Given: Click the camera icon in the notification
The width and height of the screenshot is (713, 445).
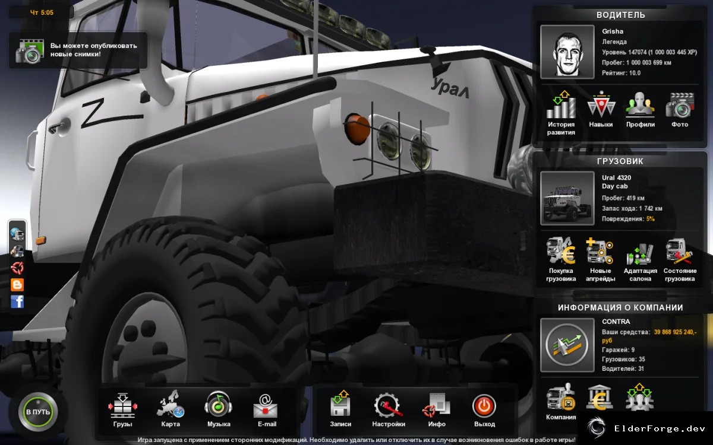Looking at the screenshot, I should 30,50.
